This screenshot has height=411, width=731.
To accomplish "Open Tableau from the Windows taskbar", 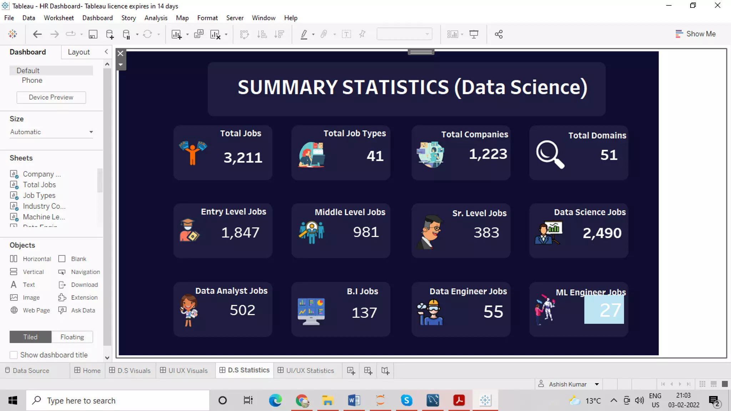I will (x=485, y=400).
